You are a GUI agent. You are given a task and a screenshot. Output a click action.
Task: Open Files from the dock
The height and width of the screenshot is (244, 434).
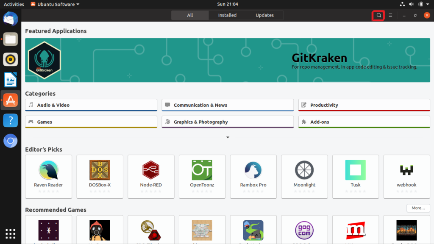tap(11, 39)
